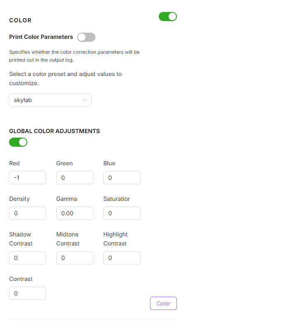Enable the Print Color Parameters switch
This screenshot has width=305, height=331.
click(86, 37)
